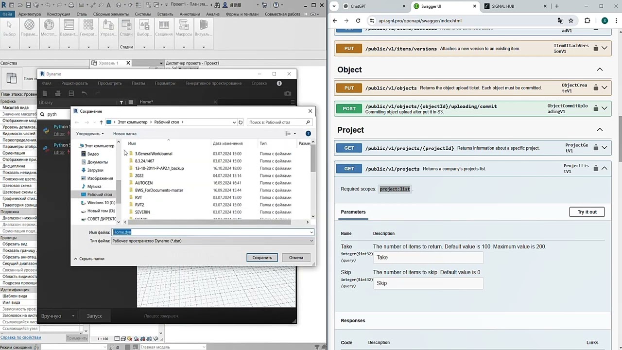Click Dynamo undo toolbar icon
Screen dimensions: 622x350
(x=84, y=93)
